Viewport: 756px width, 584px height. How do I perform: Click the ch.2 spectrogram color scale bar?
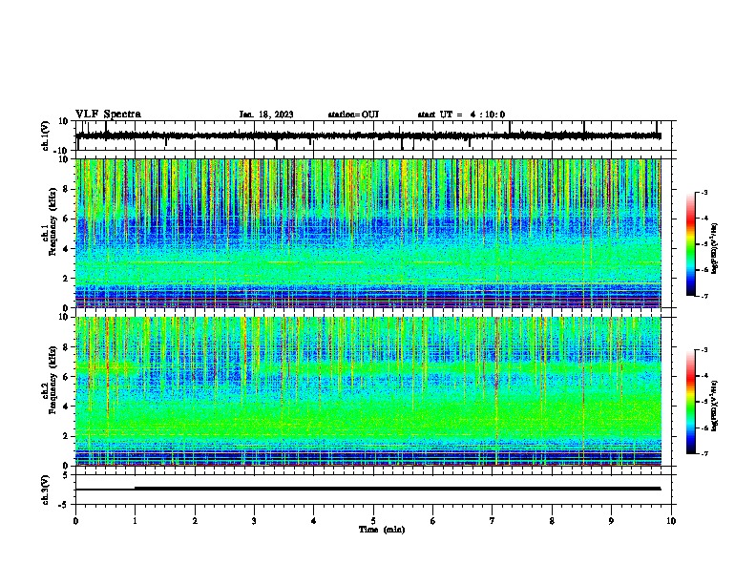point(691,402)
